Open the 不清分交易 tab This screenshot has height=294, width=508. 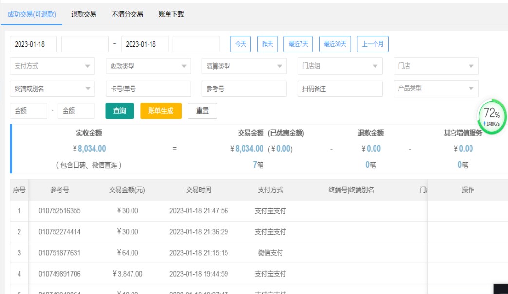tap(127, 14)
